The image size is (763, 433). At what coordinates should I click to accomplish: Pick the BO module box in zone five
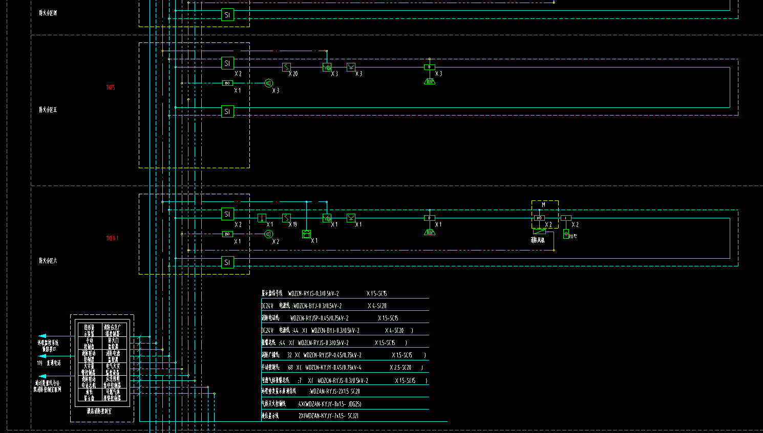[227, 83]
